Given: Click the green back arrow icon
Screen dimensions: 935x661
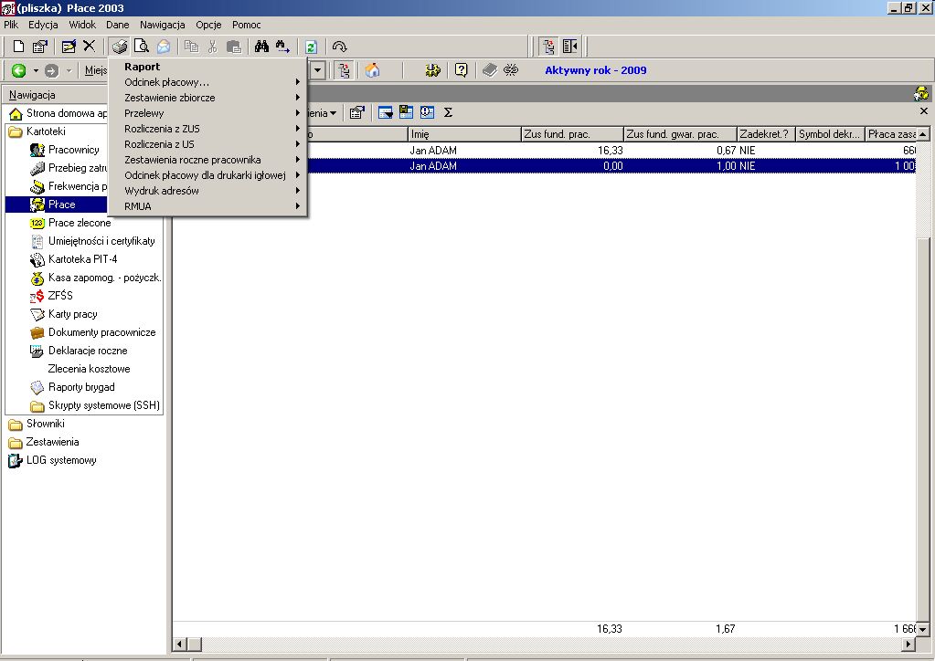Looking at the screenshot, I should [18, 70].
